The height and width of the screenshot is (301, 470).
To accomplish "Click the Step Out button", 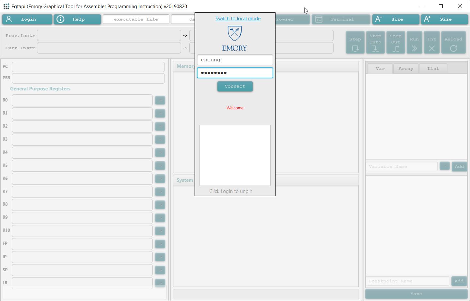I will tap(396, 42).
